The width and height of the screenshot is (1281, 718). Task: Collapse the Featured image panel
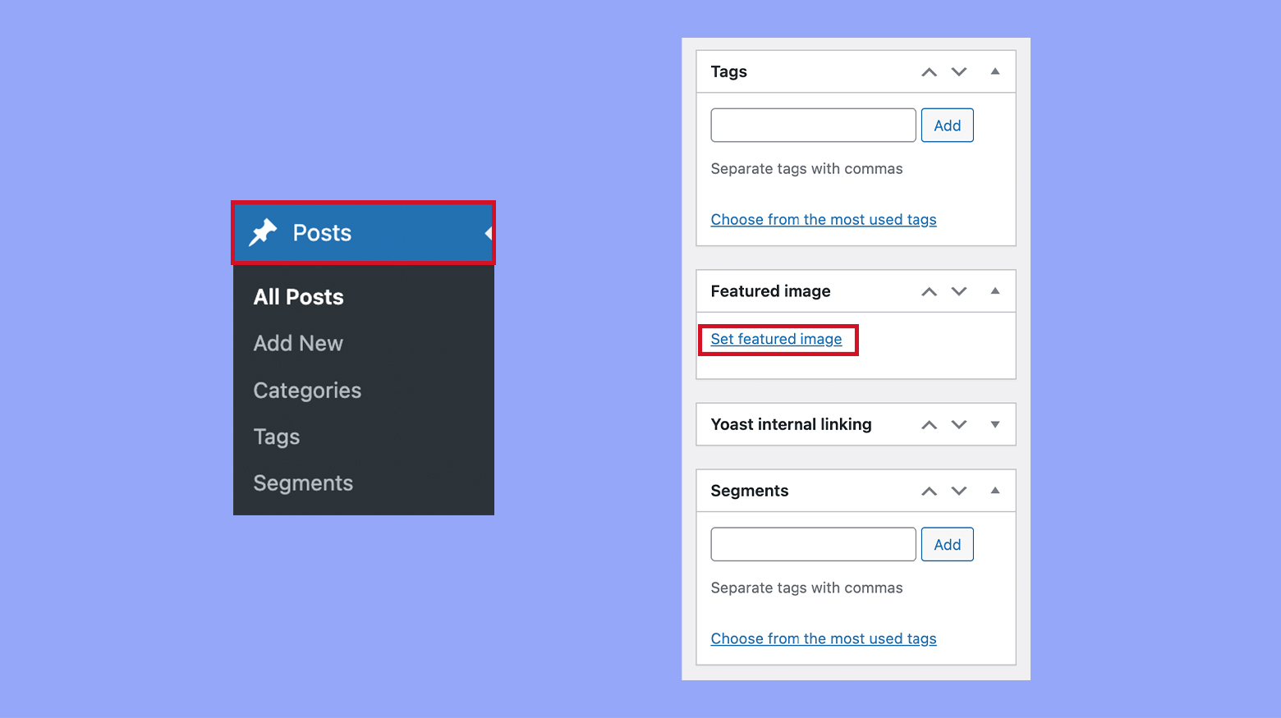click(994, 290)
